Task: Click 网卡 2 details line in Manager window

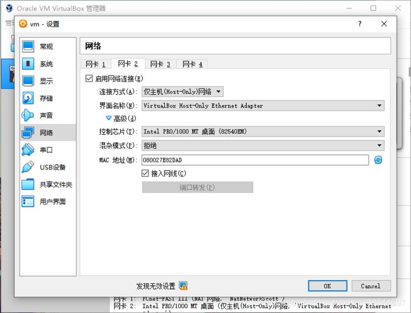Action: [x=252, y=306]
